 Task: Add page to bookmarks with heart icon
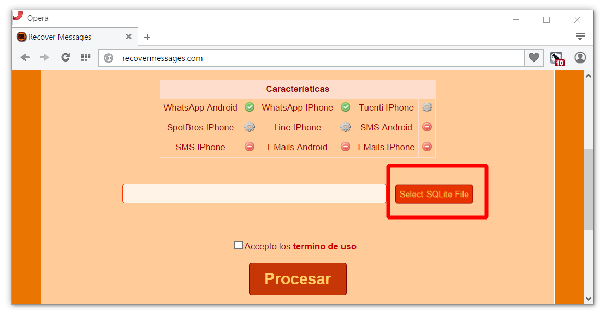point(534,57)
